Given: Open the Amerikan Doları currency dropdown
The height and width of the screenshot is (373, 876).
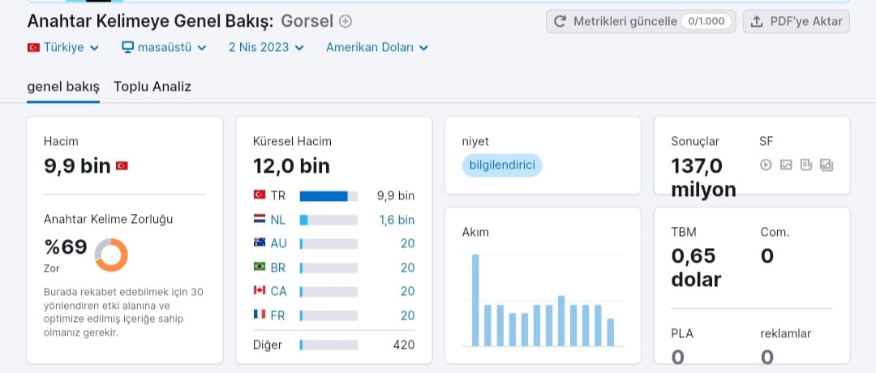Looking at the screenshot, I should coord(377,48).
